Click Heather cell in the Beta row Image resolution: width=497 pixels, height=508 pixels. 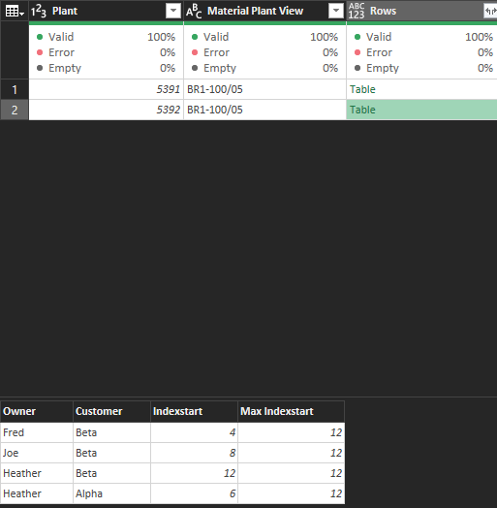[x=37, y=473]
